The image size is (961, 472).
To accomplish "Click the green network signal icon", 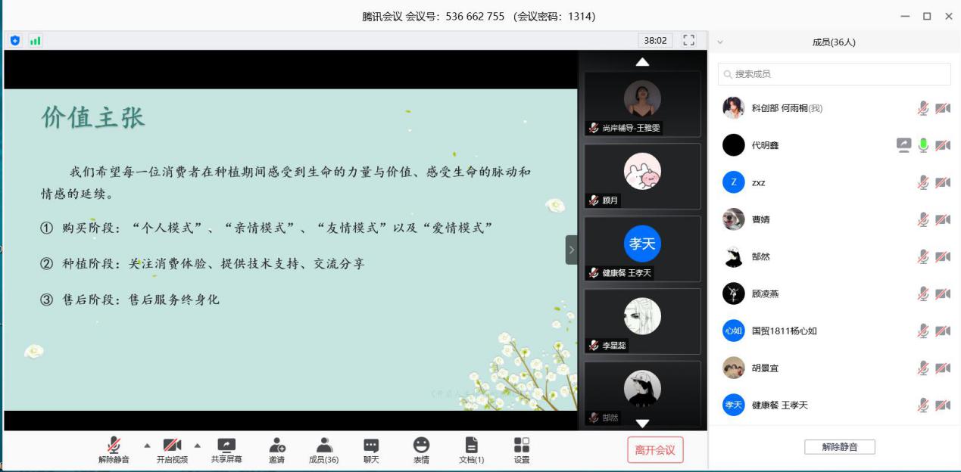I will pyautogui.click(x=35, y=40).
